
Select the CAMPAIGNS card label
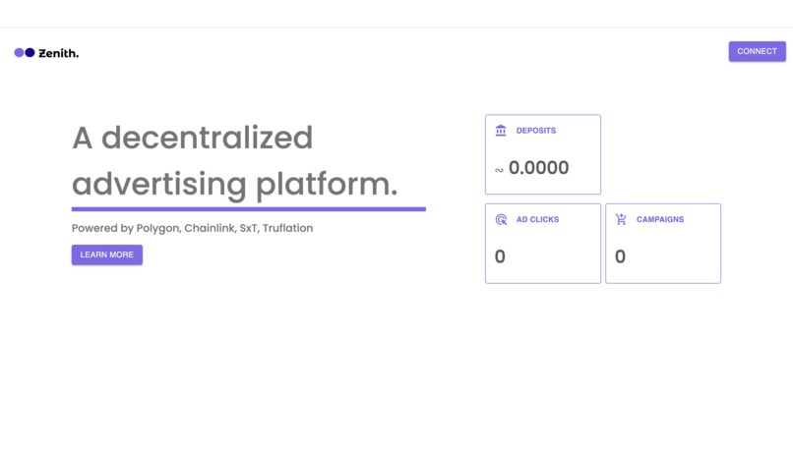pos(660,219)
